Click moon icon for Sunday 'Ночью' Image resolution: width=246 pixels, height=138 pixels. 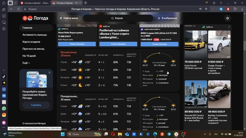point(80,85)
